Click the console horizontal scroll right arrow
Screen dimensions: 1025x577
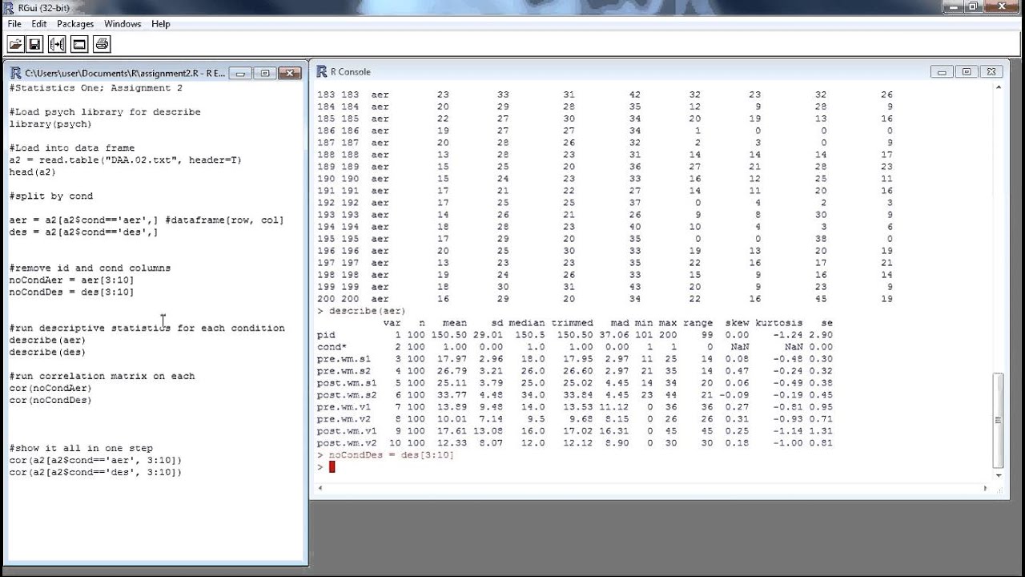987,488
